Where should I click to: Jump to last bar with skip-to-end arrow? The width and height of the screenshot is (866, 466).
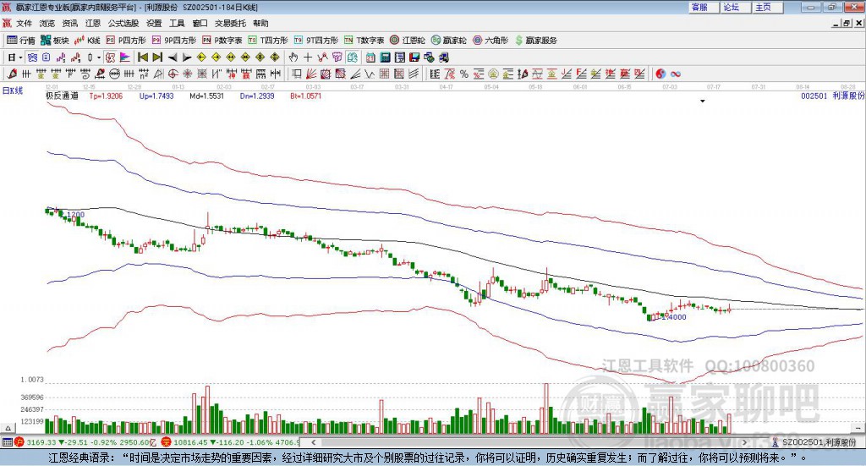pyautogui.click(x=157, y=58)
